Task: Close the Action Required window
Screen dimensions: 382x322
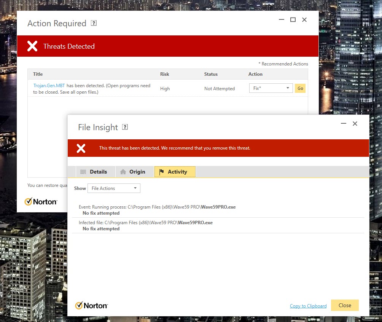Action: pos(304,19)
